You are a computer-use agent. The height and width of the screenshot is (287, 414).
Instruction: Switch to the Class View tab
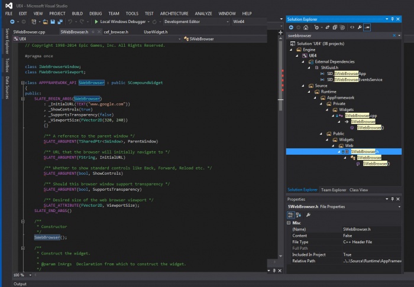[x=358, y=190]
